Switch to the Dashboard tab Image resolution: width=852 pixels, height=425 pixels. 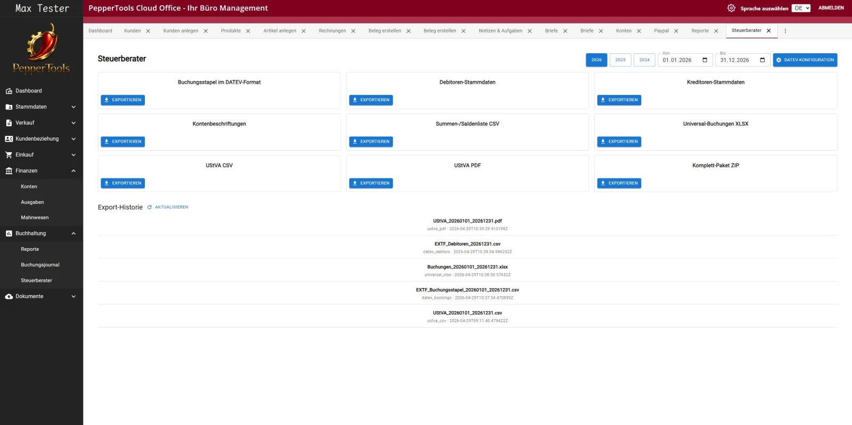[100, 31]
